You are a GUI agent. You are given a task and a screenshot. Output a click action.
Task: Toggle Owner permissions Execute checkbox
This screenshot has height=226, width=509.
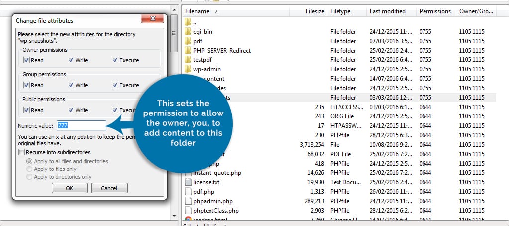(115, 60)
